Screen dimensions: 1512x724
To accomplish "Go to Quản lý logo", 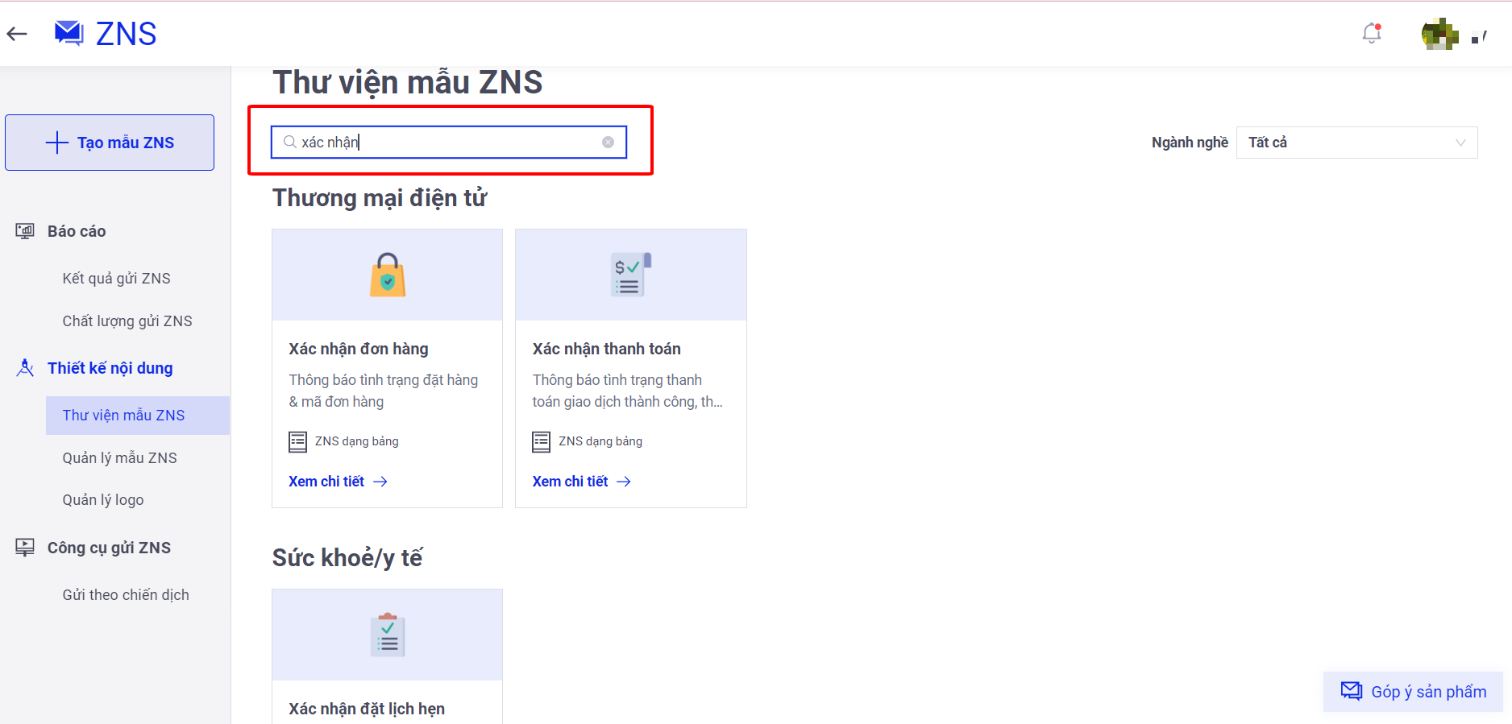I will click(x=103, y=500).
